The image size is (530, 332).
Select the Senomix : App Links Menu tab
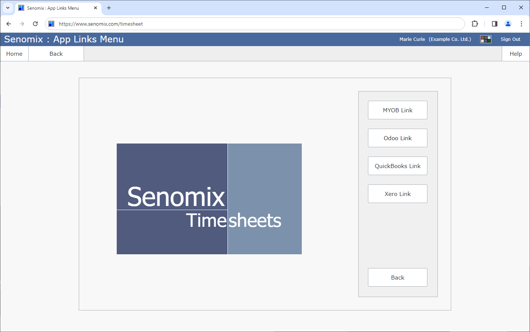[58, 8]
